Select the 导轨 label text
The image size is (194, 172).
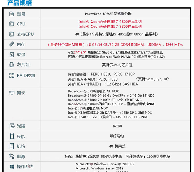pos(21,137)
